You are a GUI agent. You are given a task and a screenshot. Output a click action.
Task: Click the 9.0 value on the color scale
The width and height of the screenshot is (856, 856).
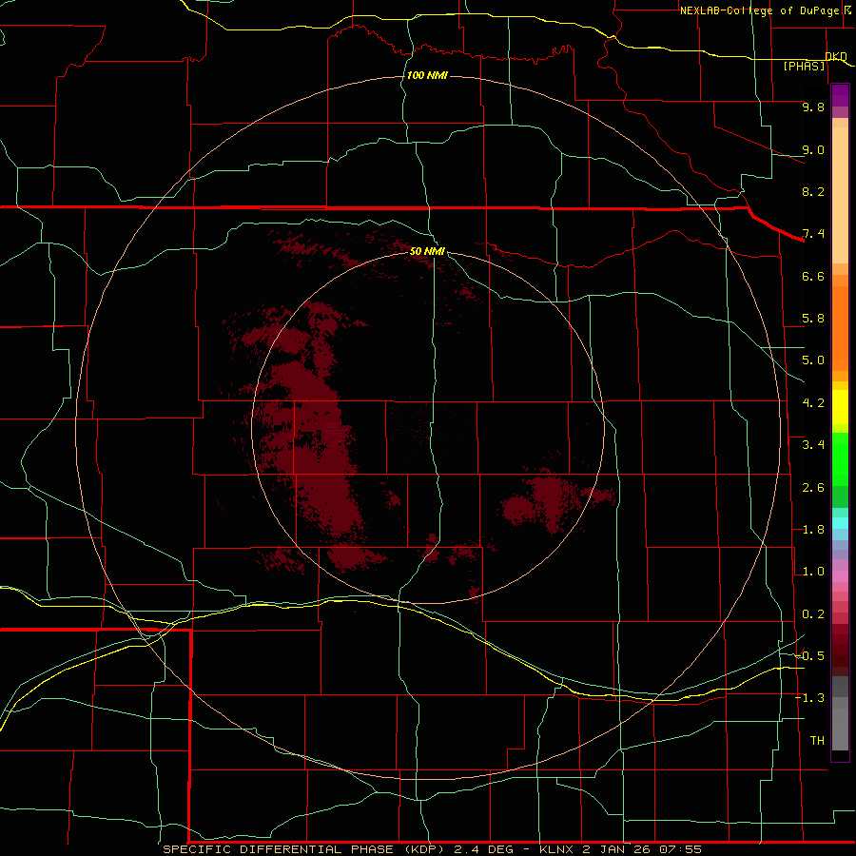click(x=813, y=149)
